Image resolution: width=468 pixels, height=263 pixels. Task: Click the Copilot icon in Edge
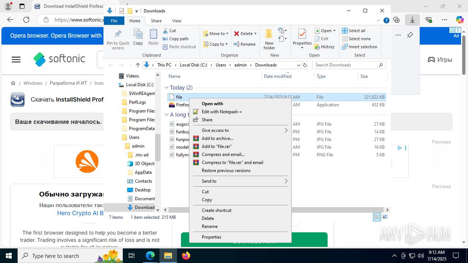pyautogui.click(x=459, y=20)
